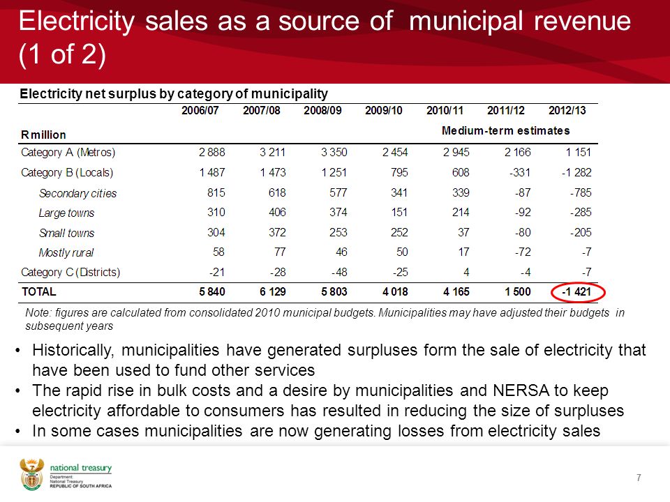The image size is (670, 502).
Task: Select Small towns 2006/07 value 304
Action: [216, 232]
